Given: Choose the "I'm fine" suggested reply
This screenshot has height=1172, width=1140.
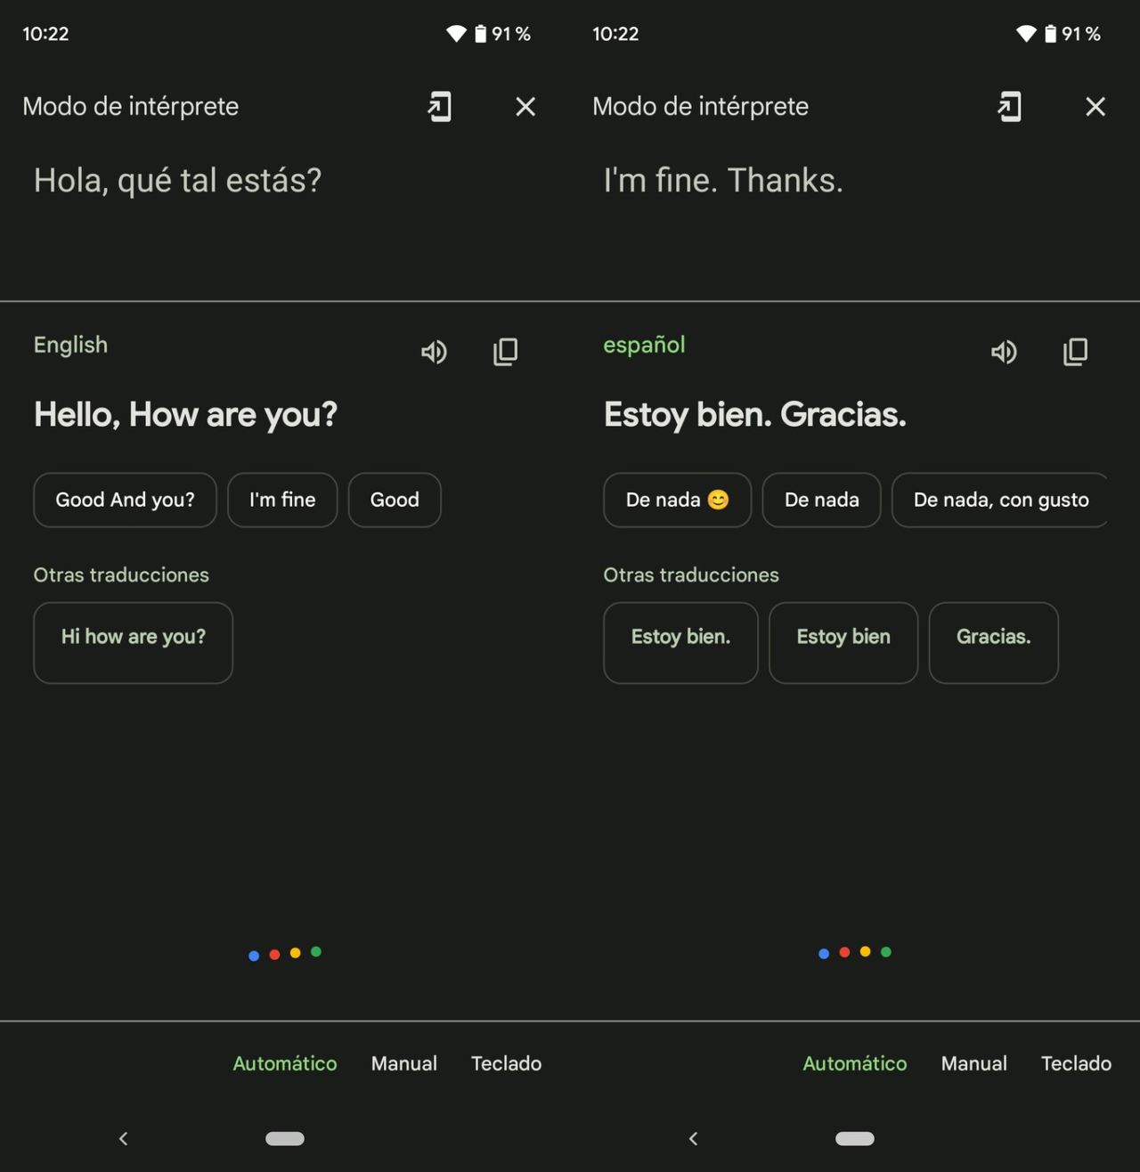Looking at the screenshot, I should [x=282, y=500].
